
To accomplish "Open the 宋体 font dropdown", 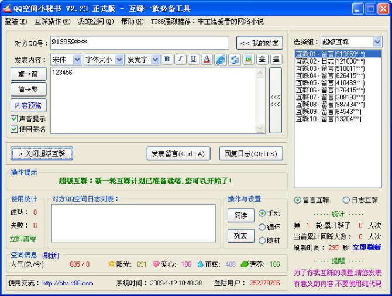I will [77, 60].
